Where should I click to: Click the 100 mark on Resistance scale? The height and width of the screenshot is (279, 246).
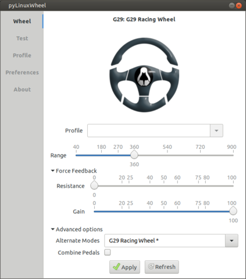(232, 177)
